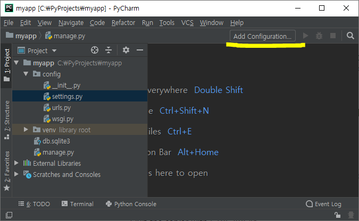Image resolution: width=359 pixels, height=221 pixels.
Task: Click myapp breadcrumb in navigation bar
Action: click(21, 36)
